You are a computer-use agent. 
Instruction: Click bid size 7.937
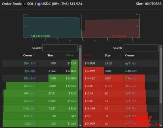(52, 108)
